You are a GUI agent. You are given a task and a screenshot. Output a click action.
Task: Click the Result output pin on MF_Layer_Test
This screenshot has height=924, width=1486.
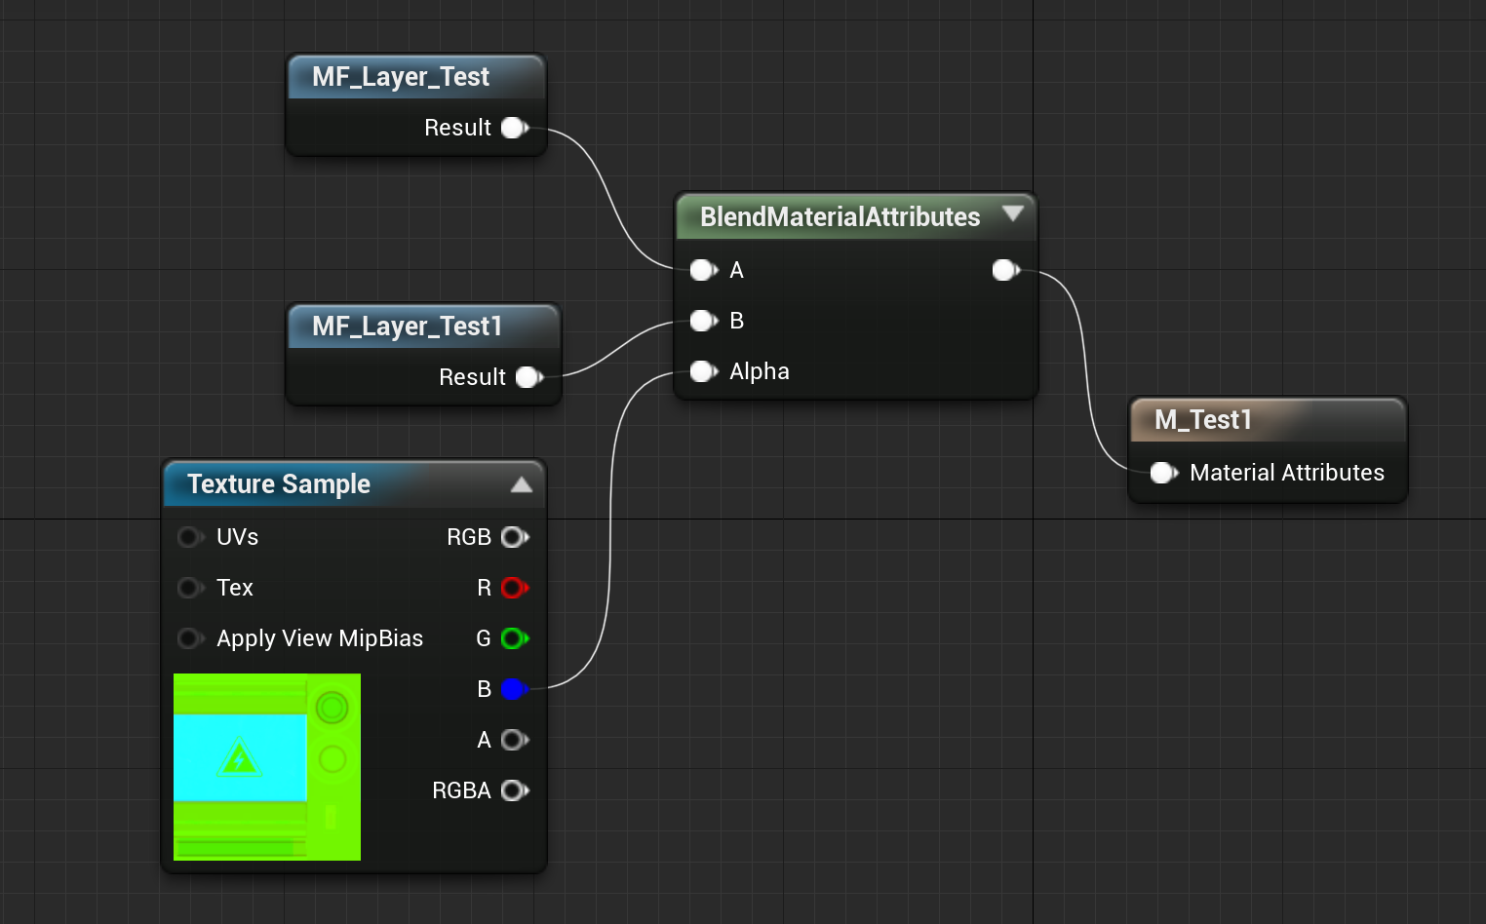pyautogui.click(x=513, y=128)
